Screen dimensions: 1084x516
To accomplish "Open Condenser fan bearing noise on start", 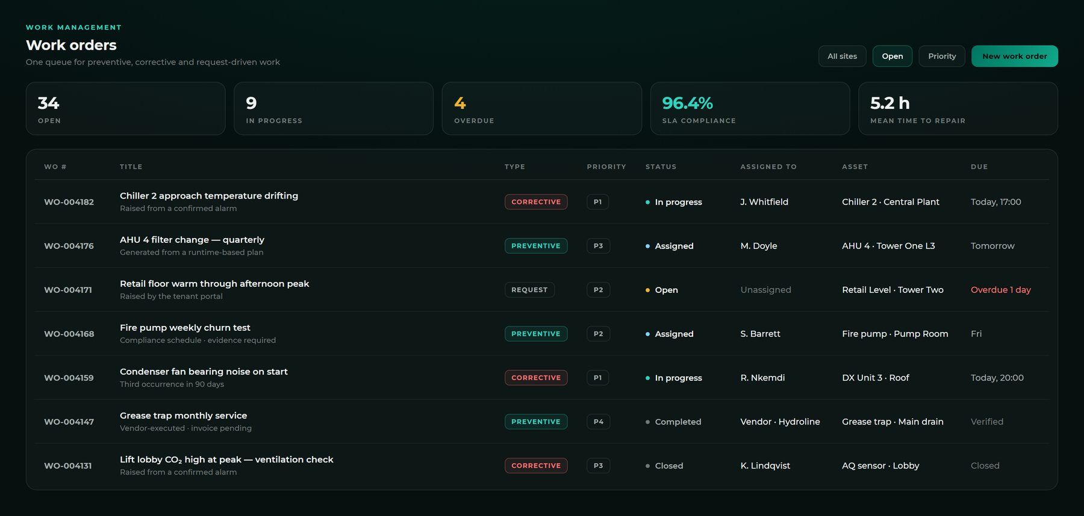I will [204, 371].
